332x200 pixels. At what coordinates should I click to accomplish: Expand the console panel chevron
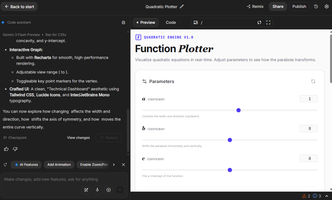[327, 196]
